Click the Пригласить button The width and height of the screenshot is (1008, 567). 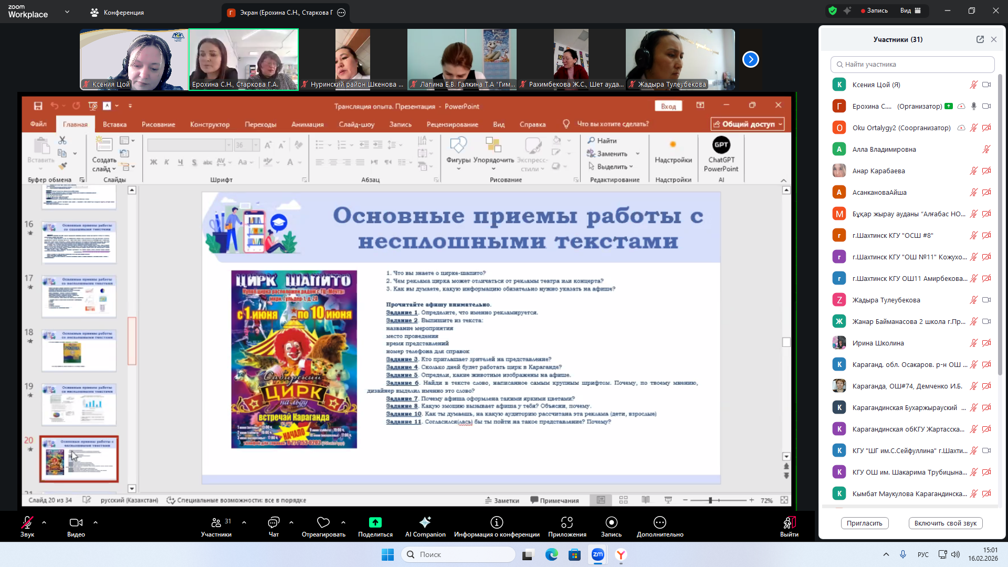pyautogui.click(x=864, y=523)
